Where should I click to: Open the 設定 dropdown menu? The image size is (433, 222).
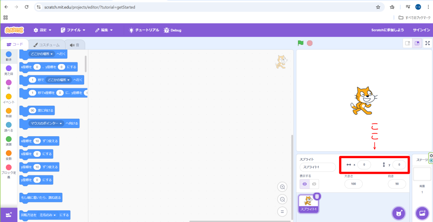point(42,30)
